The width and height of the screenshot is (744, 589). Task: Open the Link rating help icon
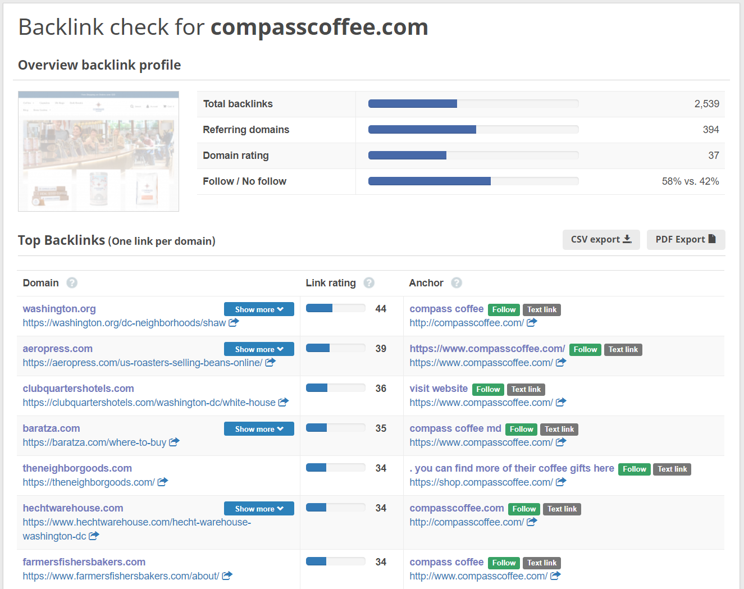[369, 282]
